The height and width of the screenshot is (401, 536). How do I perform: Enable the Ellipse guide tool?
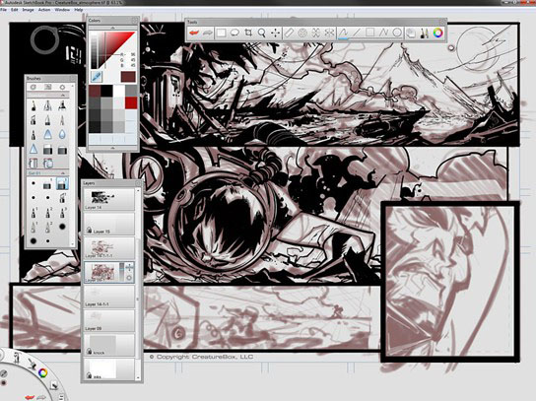[x=302, y=33]
